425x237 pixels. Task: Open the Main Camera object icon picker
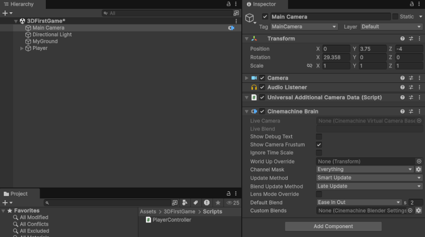click(250, 18)
